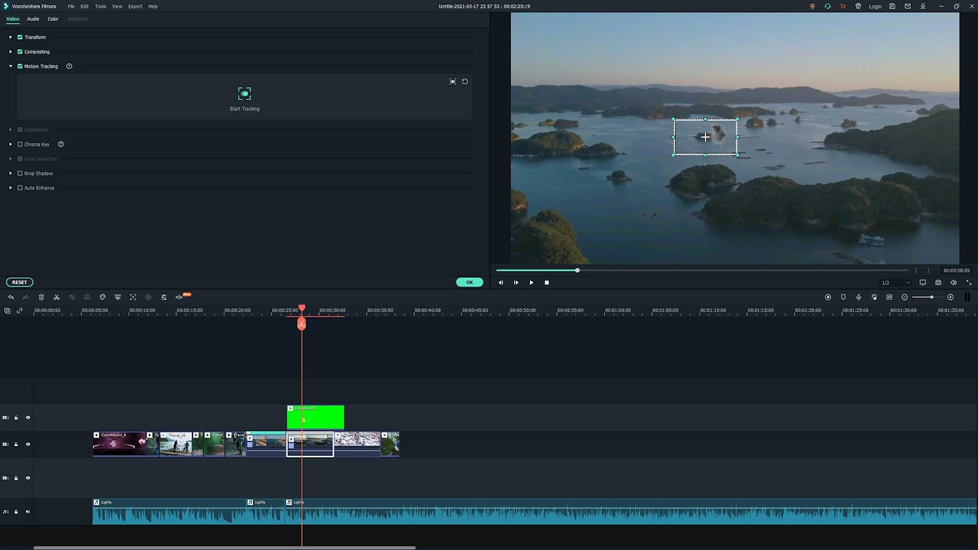Viewport: 978px width, 550px height.
Task: Uncheck the Motion Tracking checkbox
Action: coord(20,66)
